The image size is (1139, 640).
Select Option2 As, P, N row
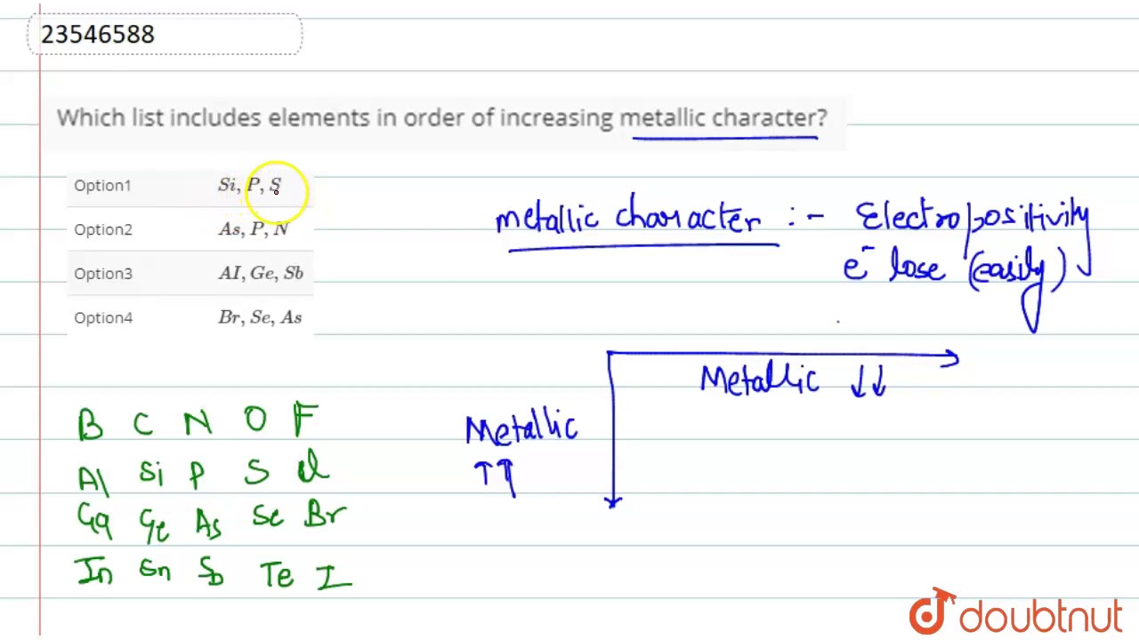[190, 229]
